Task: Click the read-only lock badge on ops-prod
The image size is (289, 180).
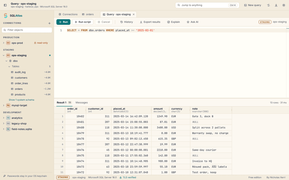Action: [x=41, y=43]
